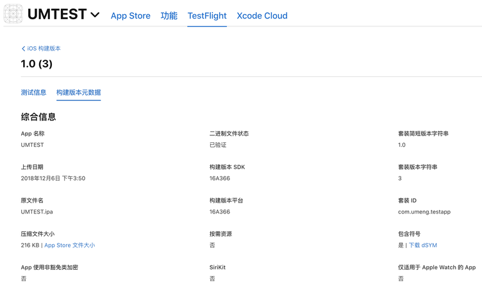Select the 否 value under 非豁免类加密

pos(24,279)
